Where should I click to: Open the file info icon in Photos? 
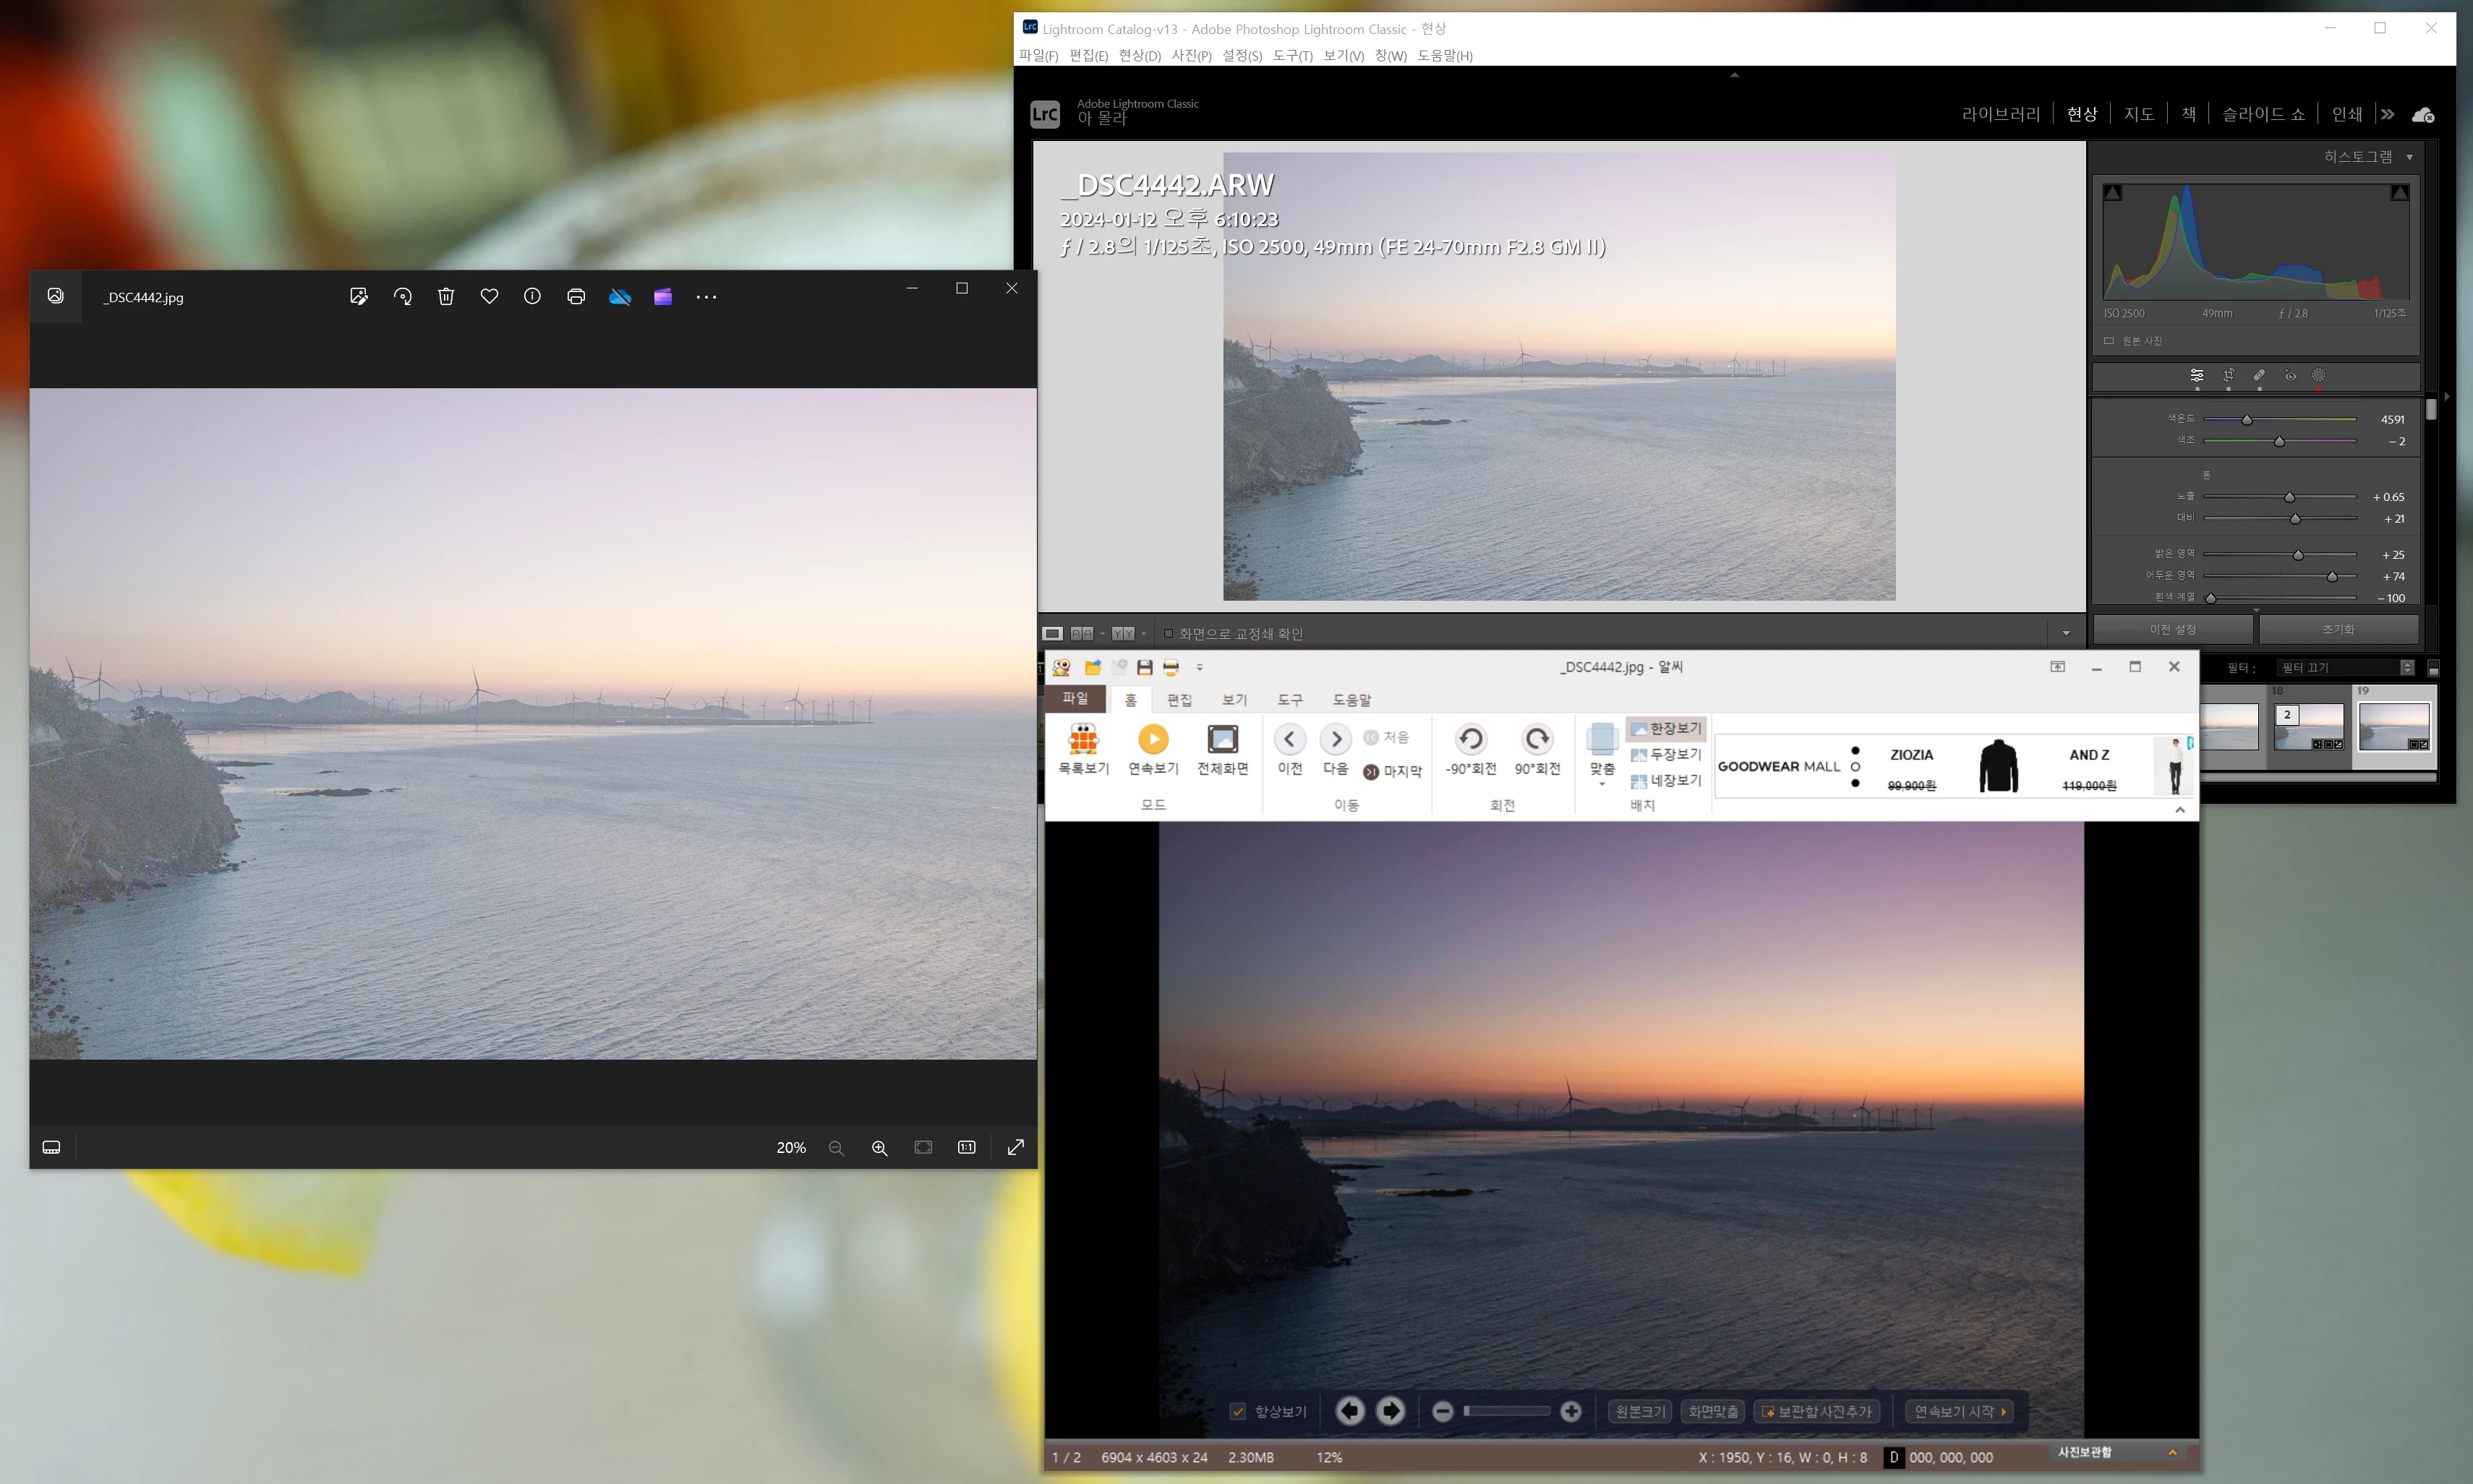532,297
